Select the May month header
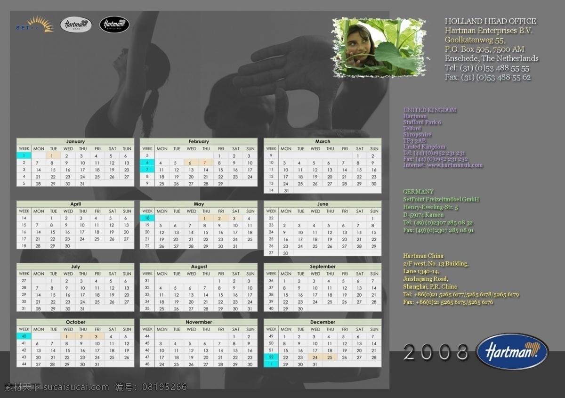This screenshot has height=398, width=565. click(x=199, y=204)
